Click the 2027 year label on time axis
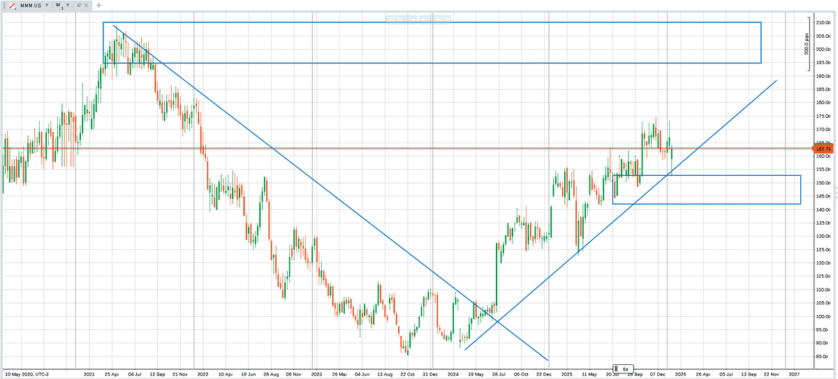 [x=794, y=374]
